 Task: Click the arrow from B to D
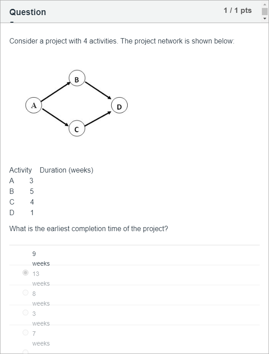click(98, 90)
